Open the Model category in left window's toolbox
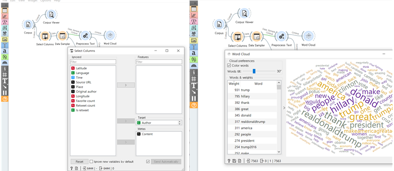The height and width of the screenshot is (171, 394). point(4,22)
